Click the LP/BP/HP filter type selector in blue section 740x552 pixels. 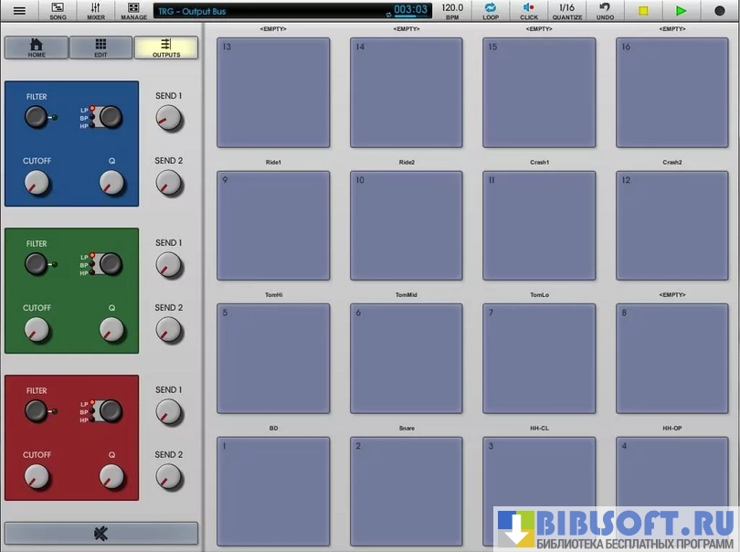(x=110, y=116)
